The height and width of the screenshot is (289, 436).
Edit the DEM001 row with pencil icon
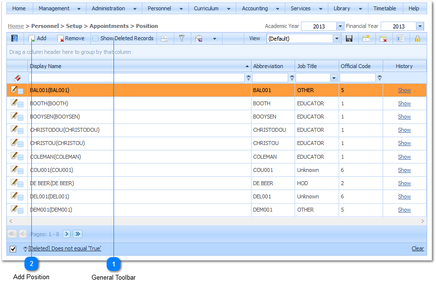tap(14, 209)
